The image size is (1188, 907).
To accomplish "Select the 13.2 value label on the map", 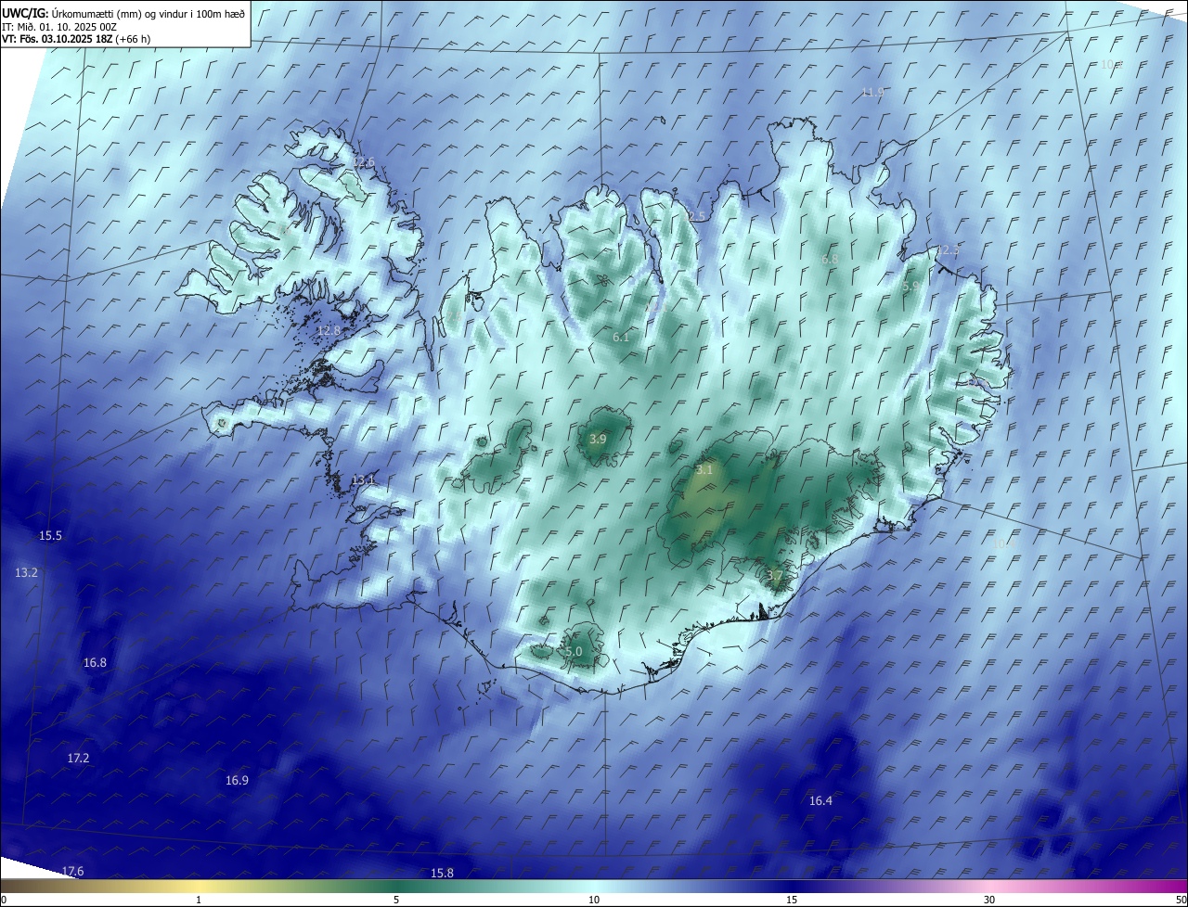I will [26, 573].
